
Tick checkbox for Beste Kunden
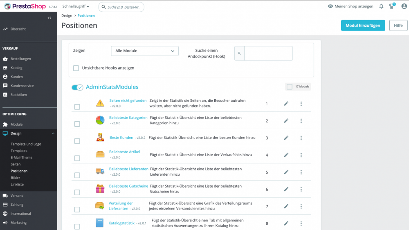click(x=77, y=141)
